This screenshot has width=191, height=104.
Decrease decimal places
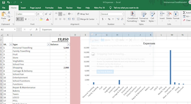tap(122, 19)
